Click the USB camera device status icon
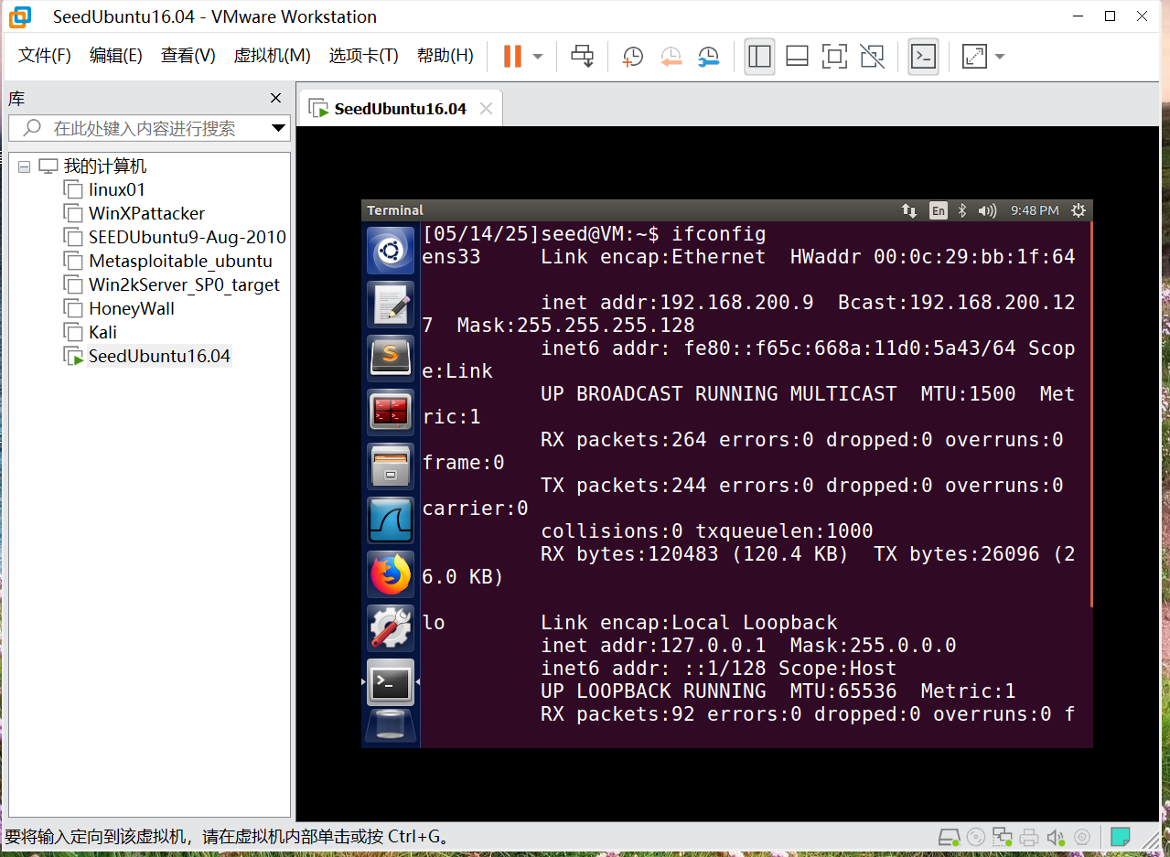Viewport: 1170px width, 857px height. click(x=1082, y=837)
